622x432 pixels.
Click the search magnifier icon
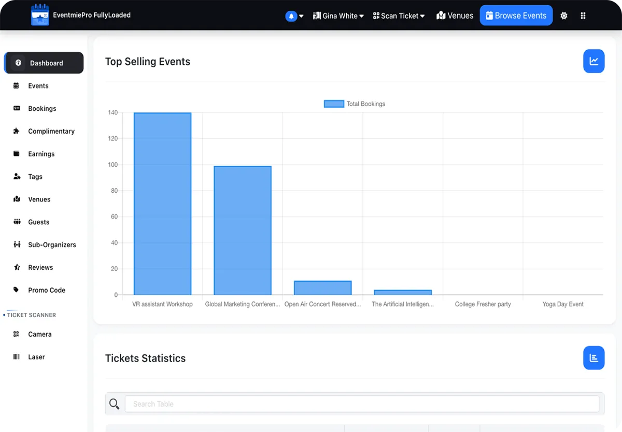coord(115,404)
